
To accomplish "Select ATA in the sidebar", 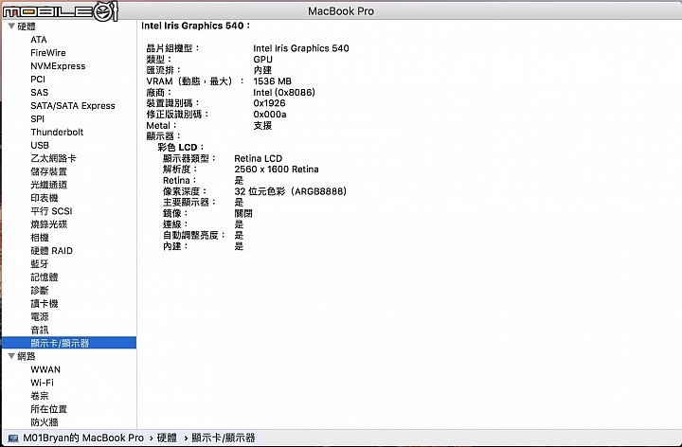I will 39,40.
